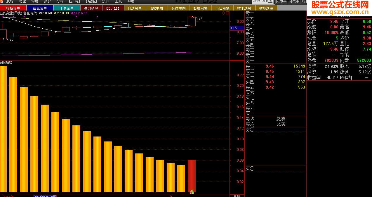Click the 卖① section header

coord(250,130)
